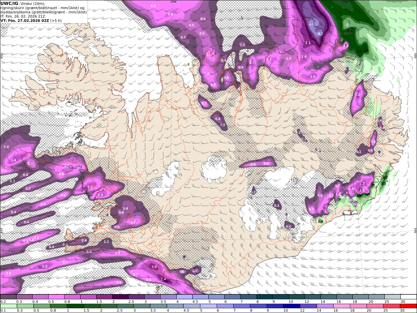Click the bright pink top-row swatch between 0.5 and 0.8
Screen dimensions: 417x313
point(56,297)
